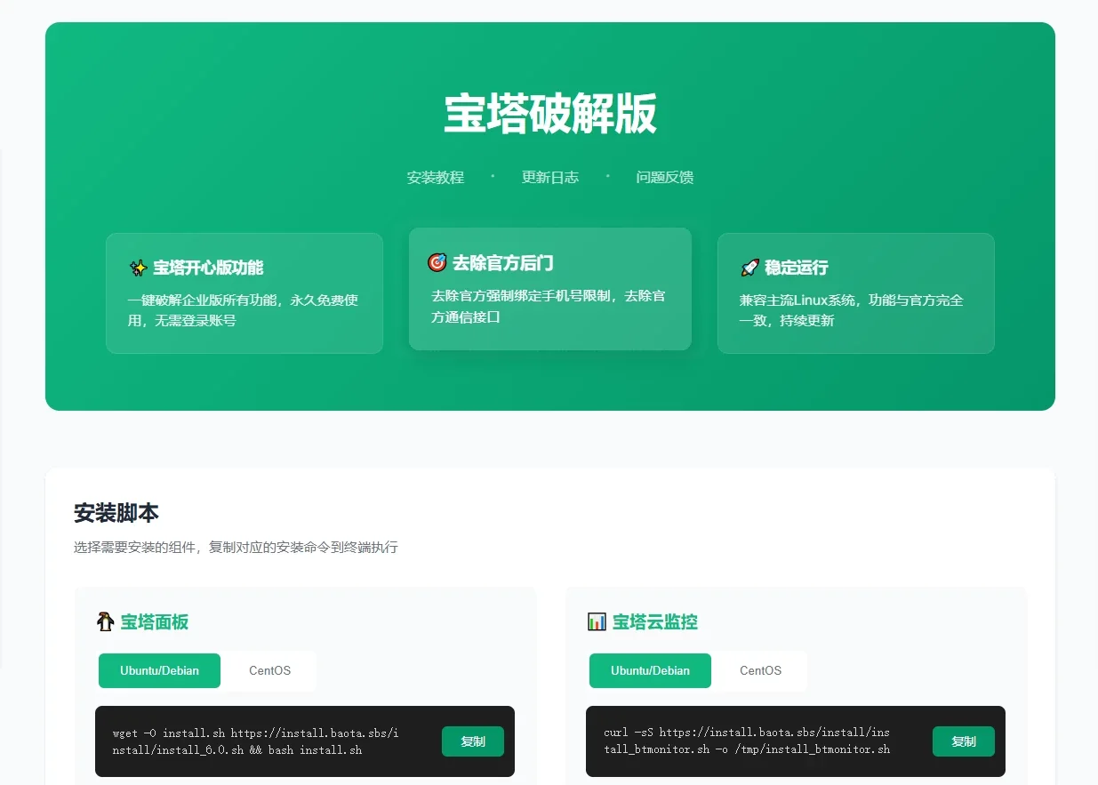The image size is (1098, 785).
Task: Click the curl command text under 宝塔云监控
Action: (747, 741)
